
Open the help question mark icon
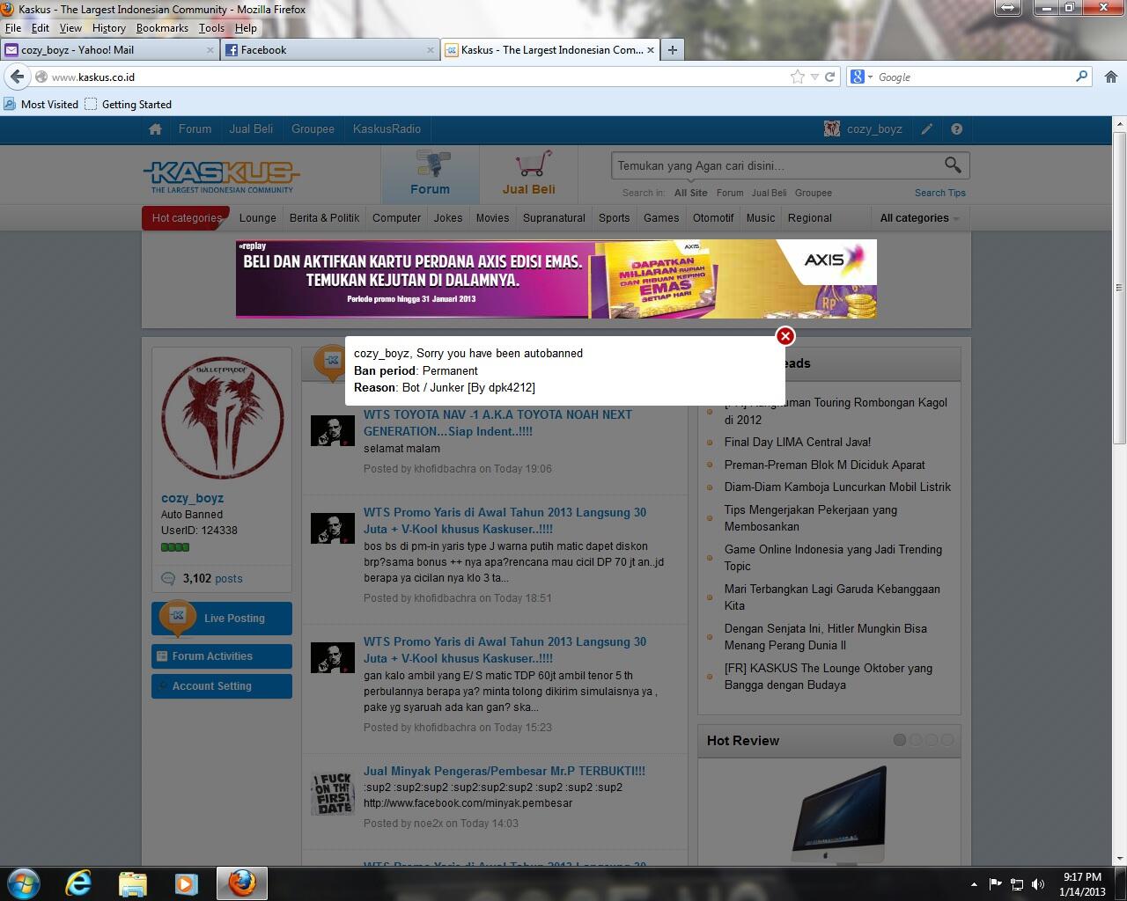tap(957, 129)
